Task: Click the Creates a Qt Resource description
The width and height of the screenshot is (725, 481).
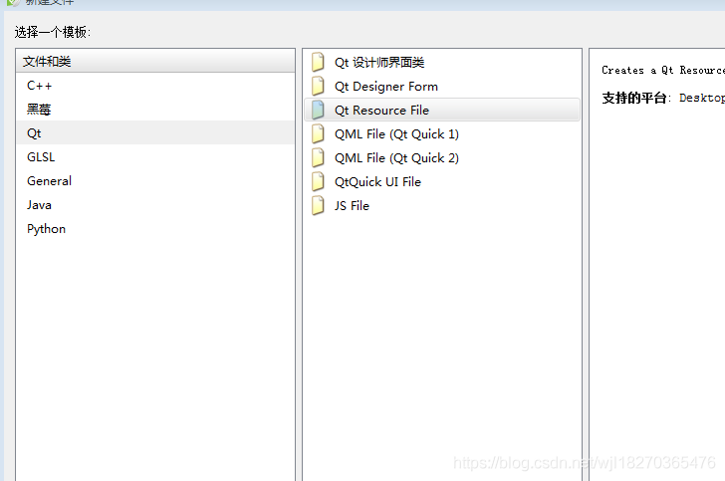Action: [x=663, y=71]
